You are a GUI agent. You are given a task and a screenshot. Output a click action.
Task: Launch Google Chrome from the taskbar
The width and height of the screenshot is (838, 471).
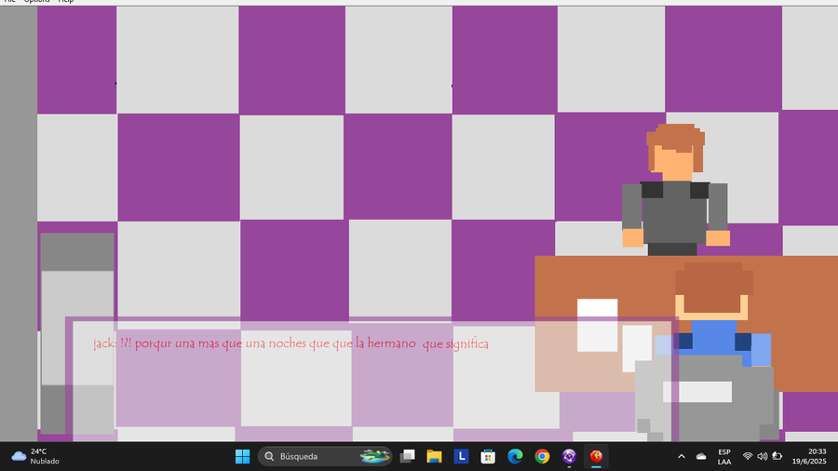(542, 457)
